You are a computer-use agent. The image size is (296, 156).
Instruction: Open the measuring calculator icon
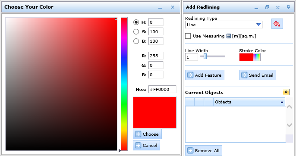228,36
